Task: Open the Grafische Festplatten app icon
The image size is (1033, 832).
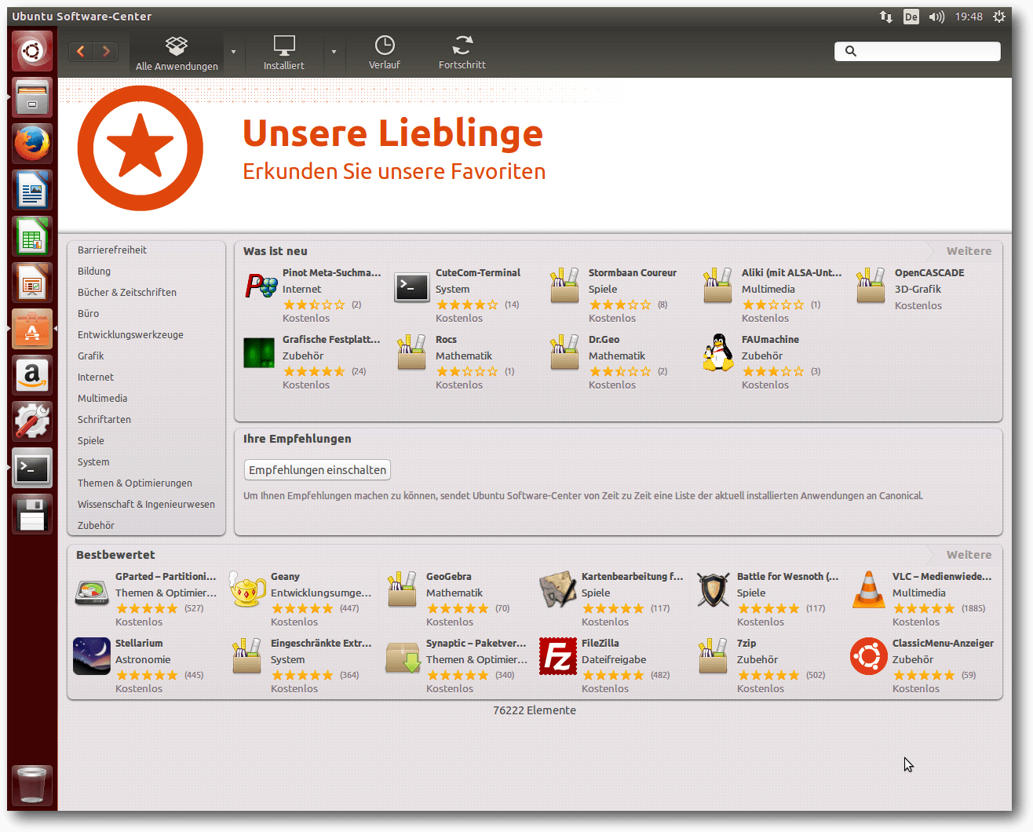Action: [x=259, y=353]
